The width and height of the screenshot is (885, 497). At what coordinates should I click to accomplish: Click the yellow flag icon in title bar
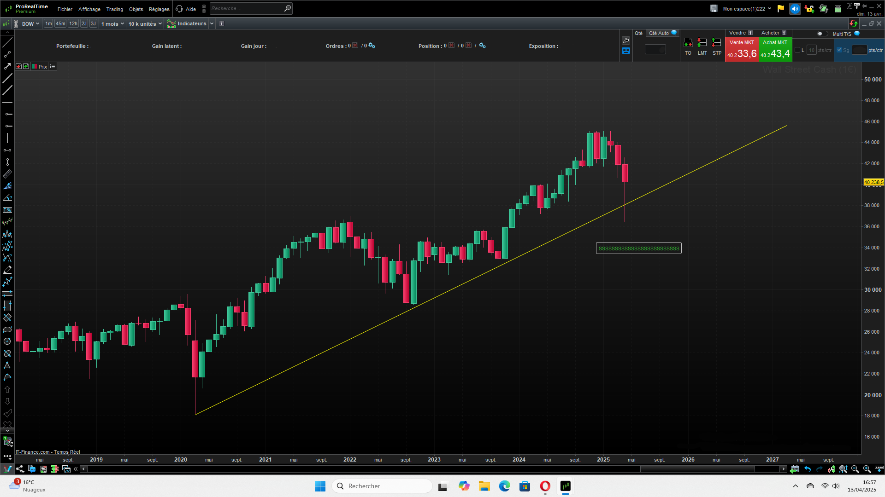[781, 9]
